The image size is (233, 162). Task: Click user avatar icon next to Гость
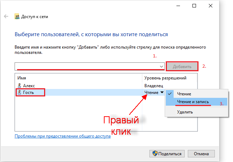(x=19, y=92)
